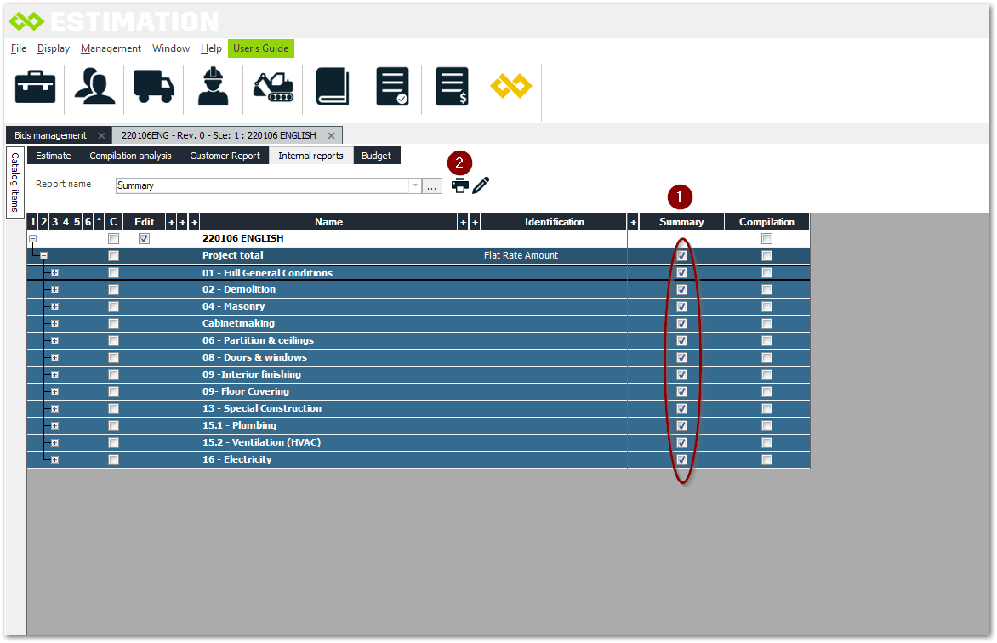Open the book catalog icon
Viewport: 997px width, 643px height.
pos(333,87)
